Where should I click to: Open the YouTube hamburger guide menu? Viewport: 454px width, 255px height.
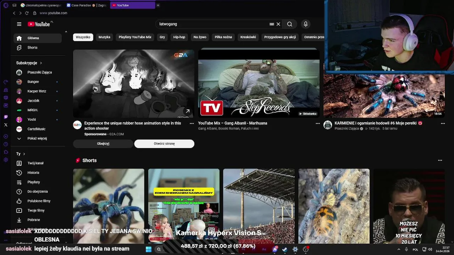19,24
